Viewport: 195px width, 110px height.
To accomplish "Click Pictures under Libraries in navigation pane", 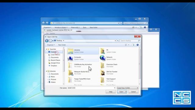I will coord(53,79).
